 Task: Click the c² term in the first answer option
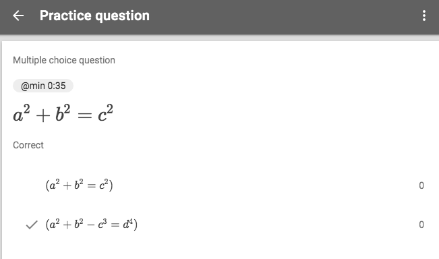pyautogui.click(x=104, y=185)
